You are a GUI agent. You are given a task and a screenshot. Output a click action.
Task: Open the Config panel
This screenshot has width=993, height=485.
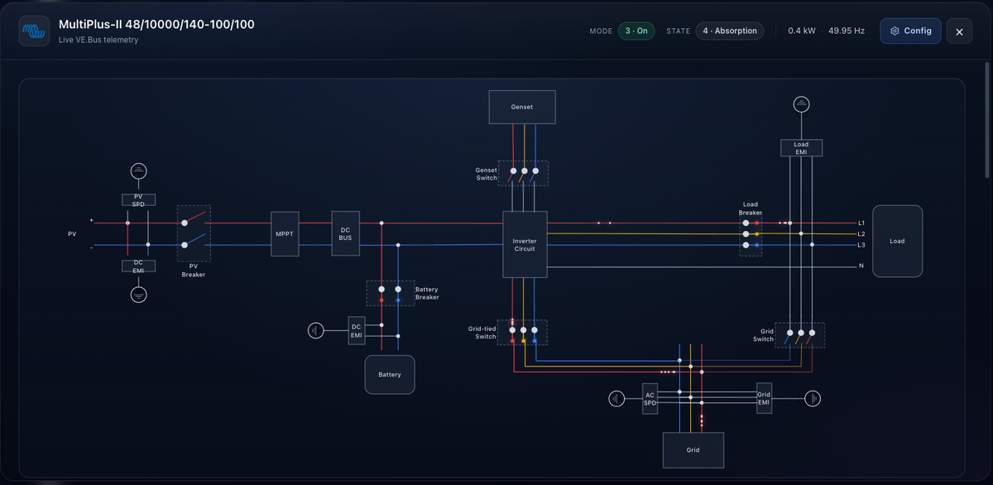[910, 31]
